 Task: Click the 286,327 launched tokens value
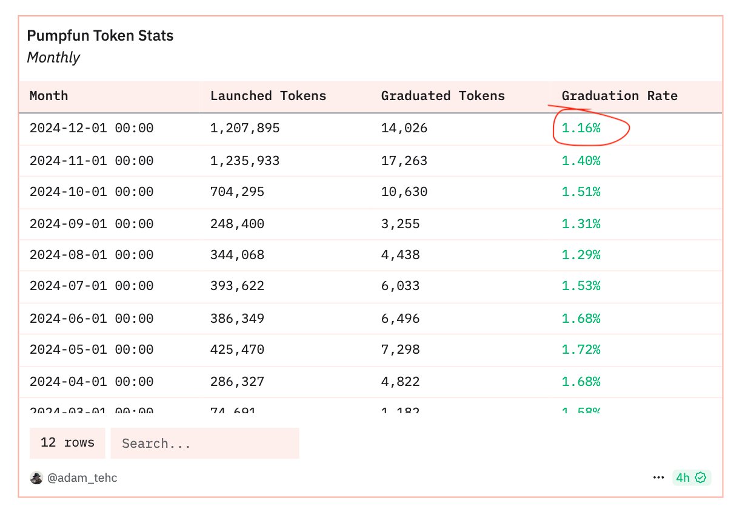point(237,382)
